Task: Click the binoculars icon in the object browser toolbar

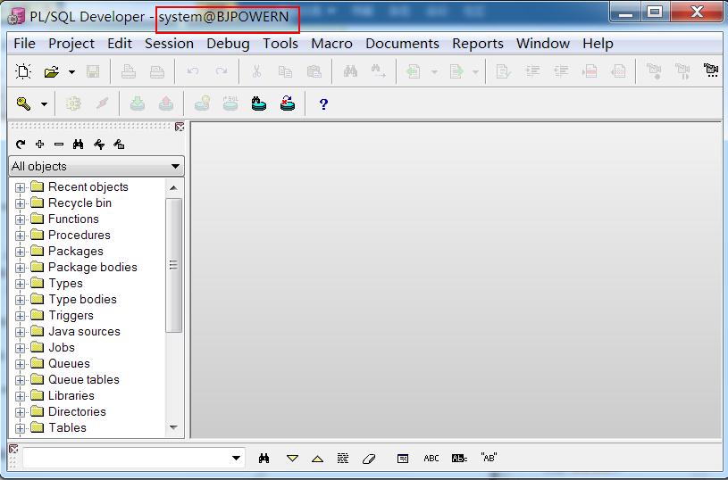Action: tap(78, 145)
